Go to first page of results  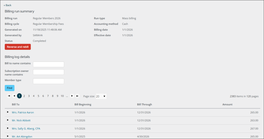pyautogui.click(x=9, y=96)
